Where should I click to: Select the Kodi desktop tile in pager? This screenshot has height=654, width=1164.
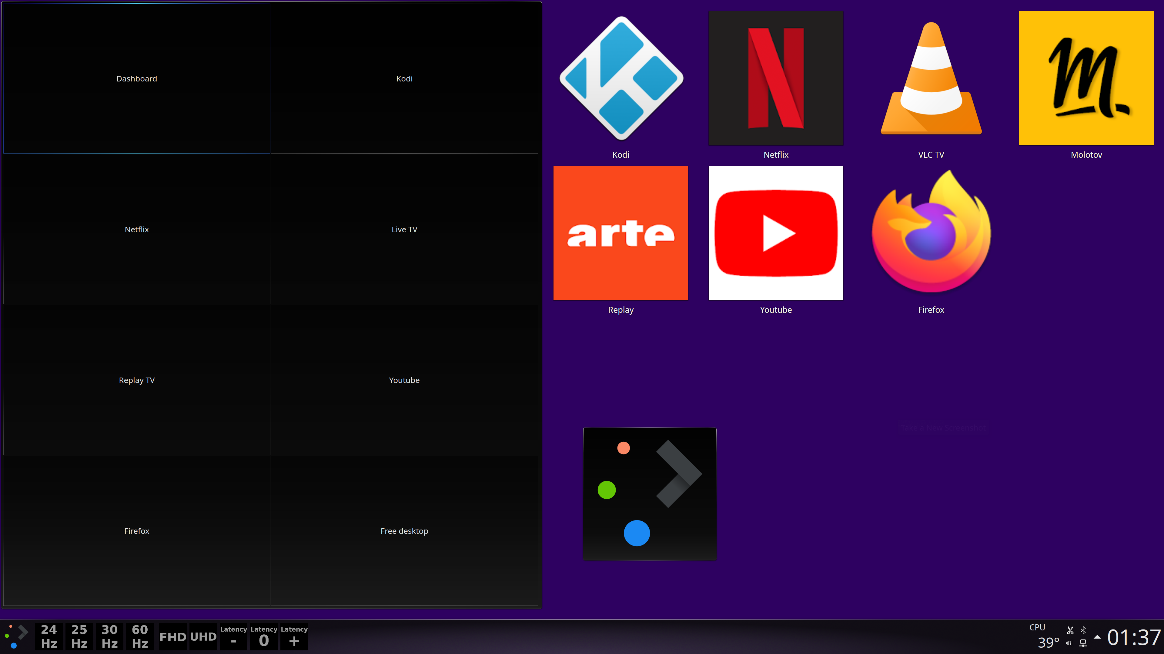404,78
